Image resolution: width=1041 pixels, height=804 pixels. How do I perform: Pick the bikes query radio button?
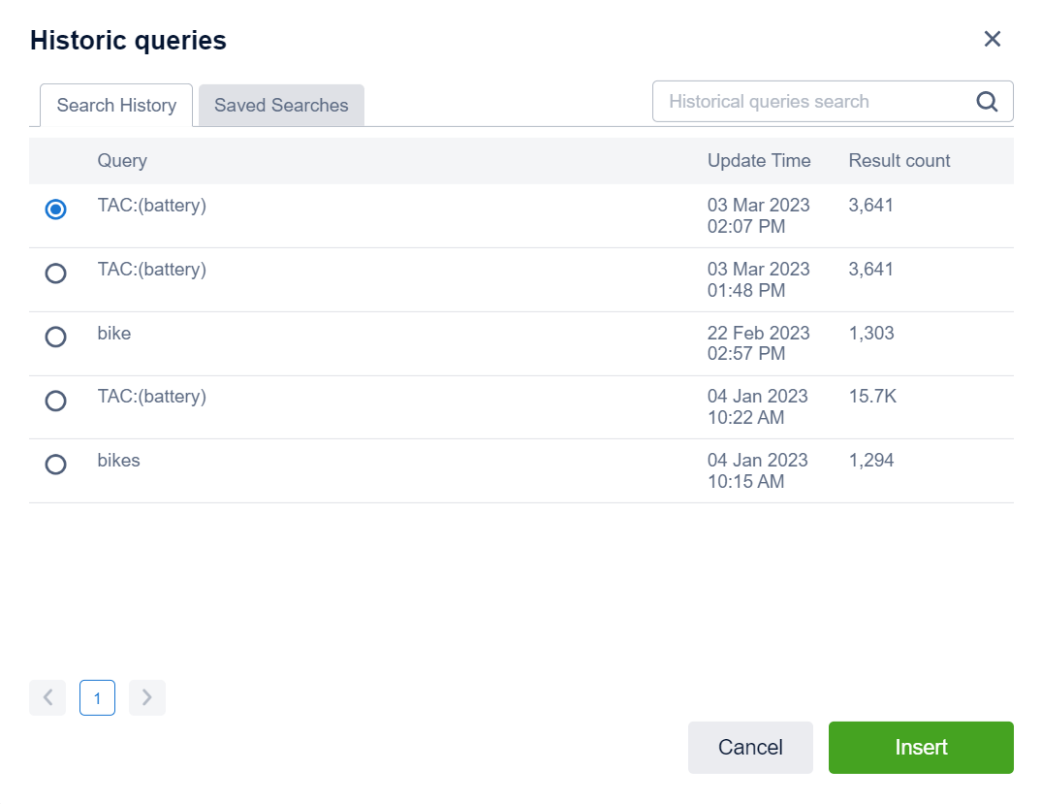point(56,465)
